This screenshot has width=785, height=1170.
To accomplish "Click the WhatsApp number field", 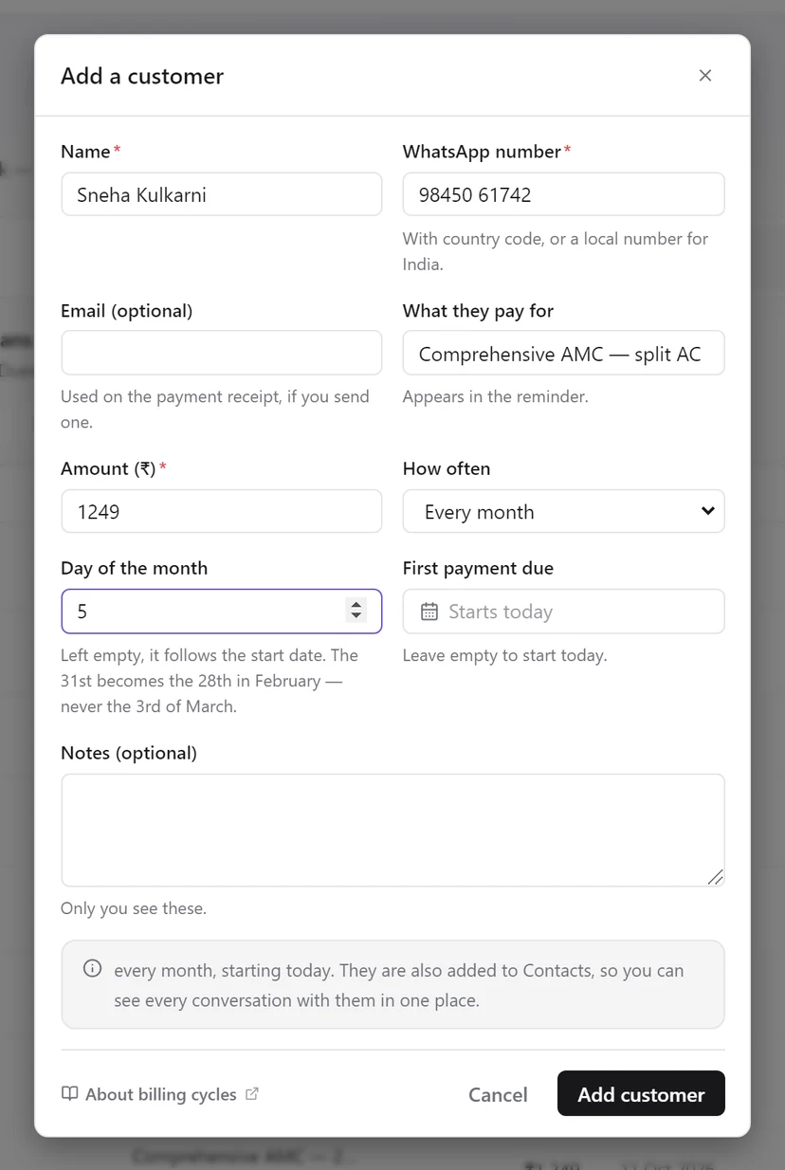I will 563,194.
